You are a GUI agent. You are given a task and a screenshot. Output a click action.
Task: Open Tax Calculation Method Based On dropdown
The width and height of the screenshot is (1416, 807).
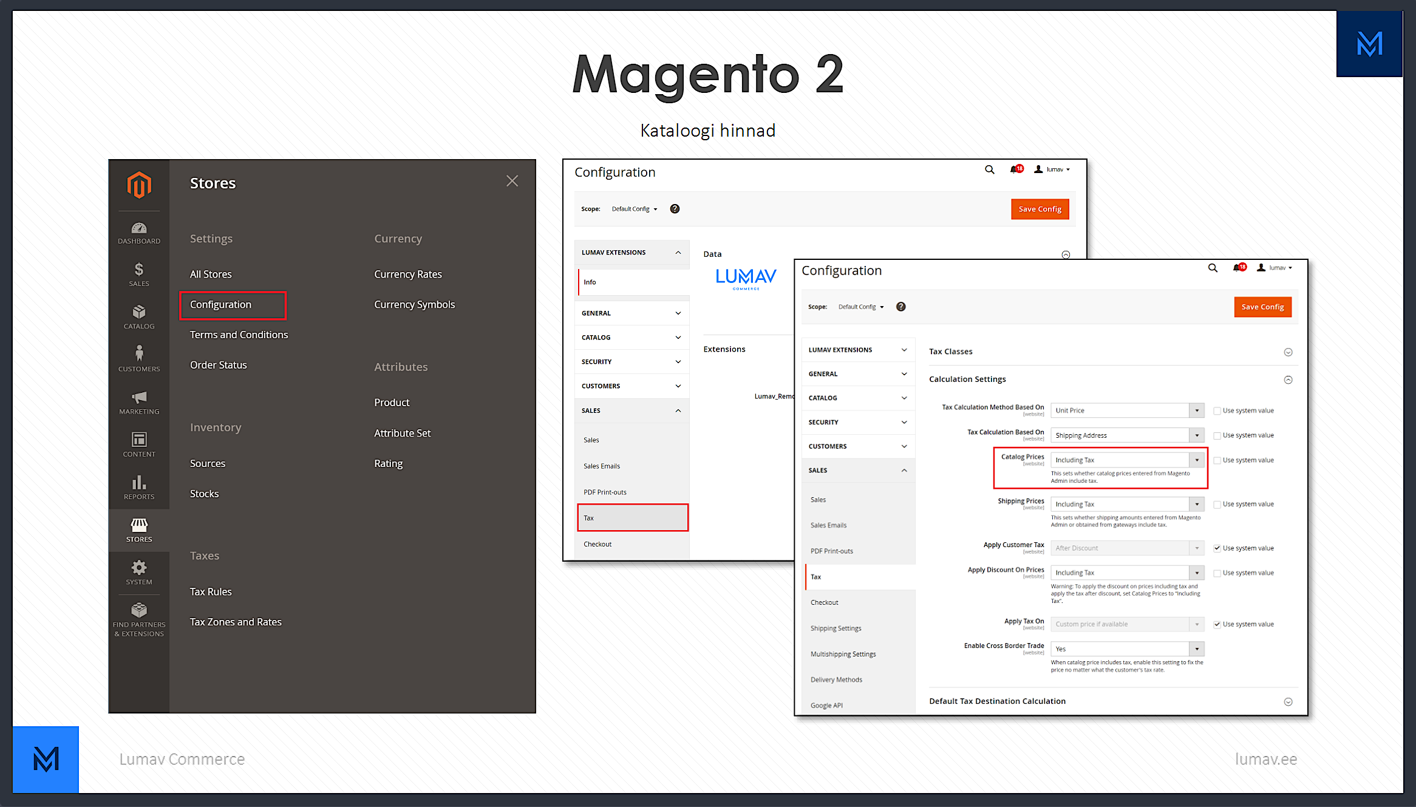tap(1127, 410)
